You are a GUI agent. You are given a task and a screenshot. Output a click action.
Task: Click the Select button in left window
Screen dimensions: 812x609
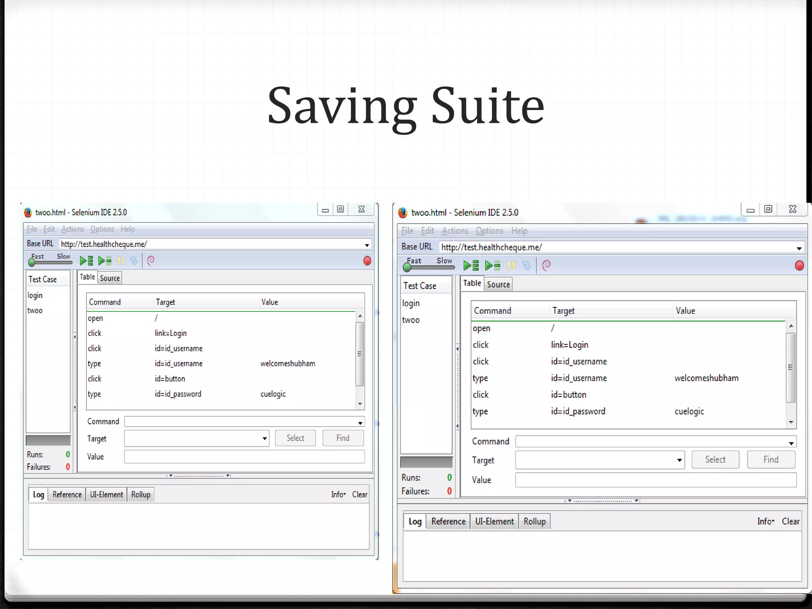[295, 438]
